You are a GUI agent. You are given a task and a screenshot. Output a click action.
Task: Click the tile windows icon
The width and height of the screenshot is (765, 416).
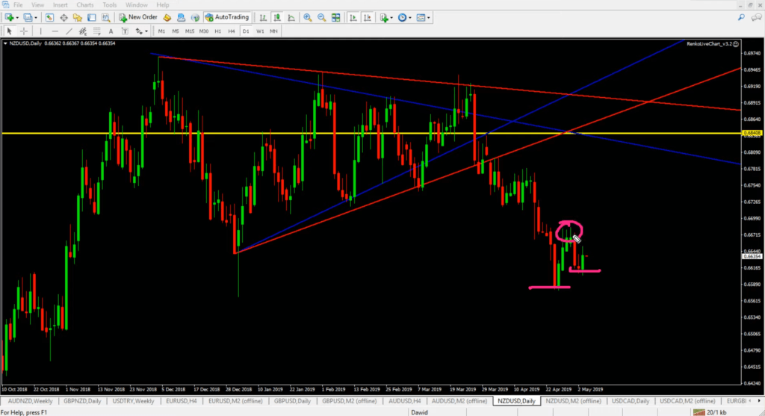pyautogui.click(x=336, y=17)
